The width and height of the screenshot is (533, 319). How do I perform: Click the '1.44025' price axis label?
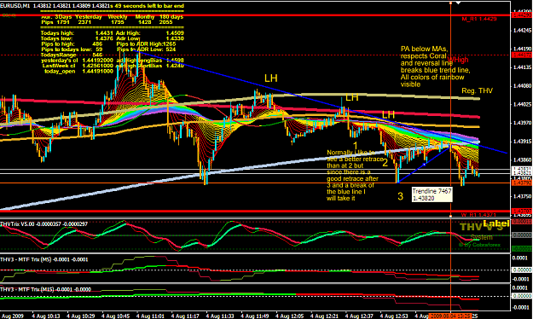(x=522, y=104)
